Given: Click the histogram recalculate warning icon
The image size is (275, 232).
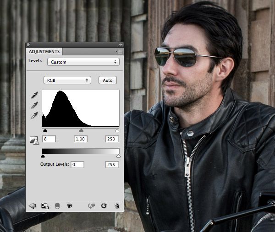Looking at the screenshot, I should pos(34,140).
